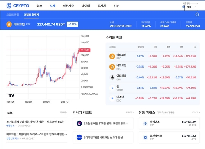Click the 117,440.74 USDT price
The width and height of the screenshot is (205, 149).
[51, 25]
